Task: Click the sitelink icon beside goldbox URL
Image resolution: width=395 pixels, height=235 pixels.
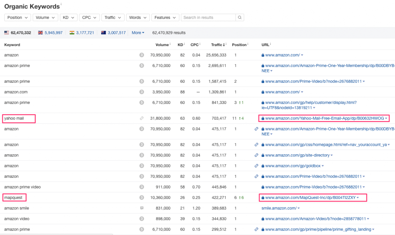Action: (x=256, y=166)
